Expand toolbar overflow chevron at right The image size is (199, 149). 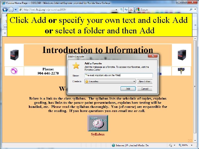click(195, 25)
